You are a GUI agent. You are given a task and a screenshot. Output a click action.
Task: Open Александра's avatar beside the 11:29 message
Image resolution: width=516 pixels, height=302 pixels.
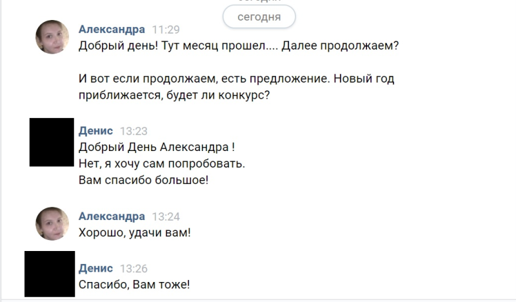(52, 37)
